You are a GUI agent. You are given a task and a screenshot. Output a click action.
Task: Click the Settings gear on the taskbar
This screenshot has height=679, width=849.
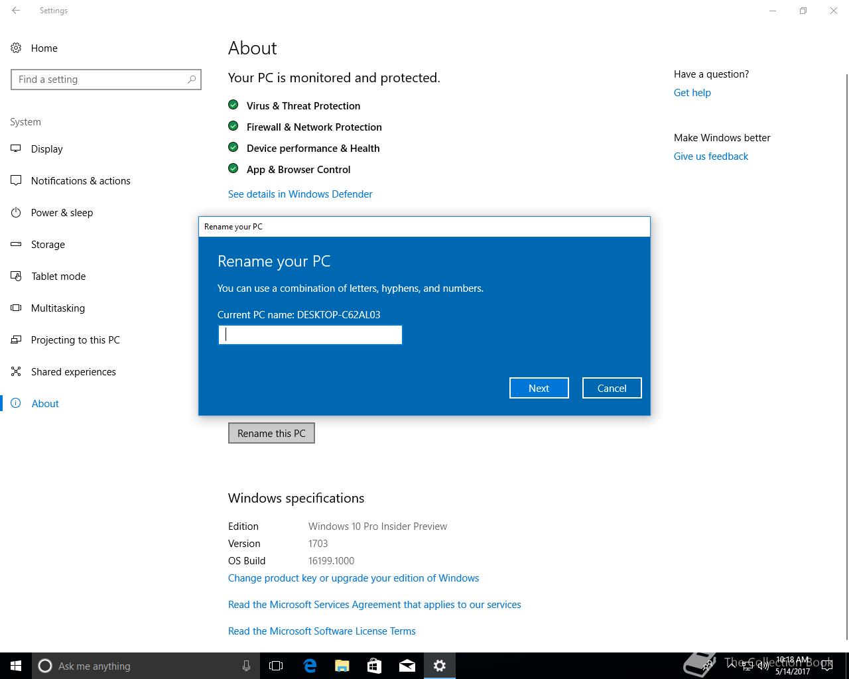(440, 666)
